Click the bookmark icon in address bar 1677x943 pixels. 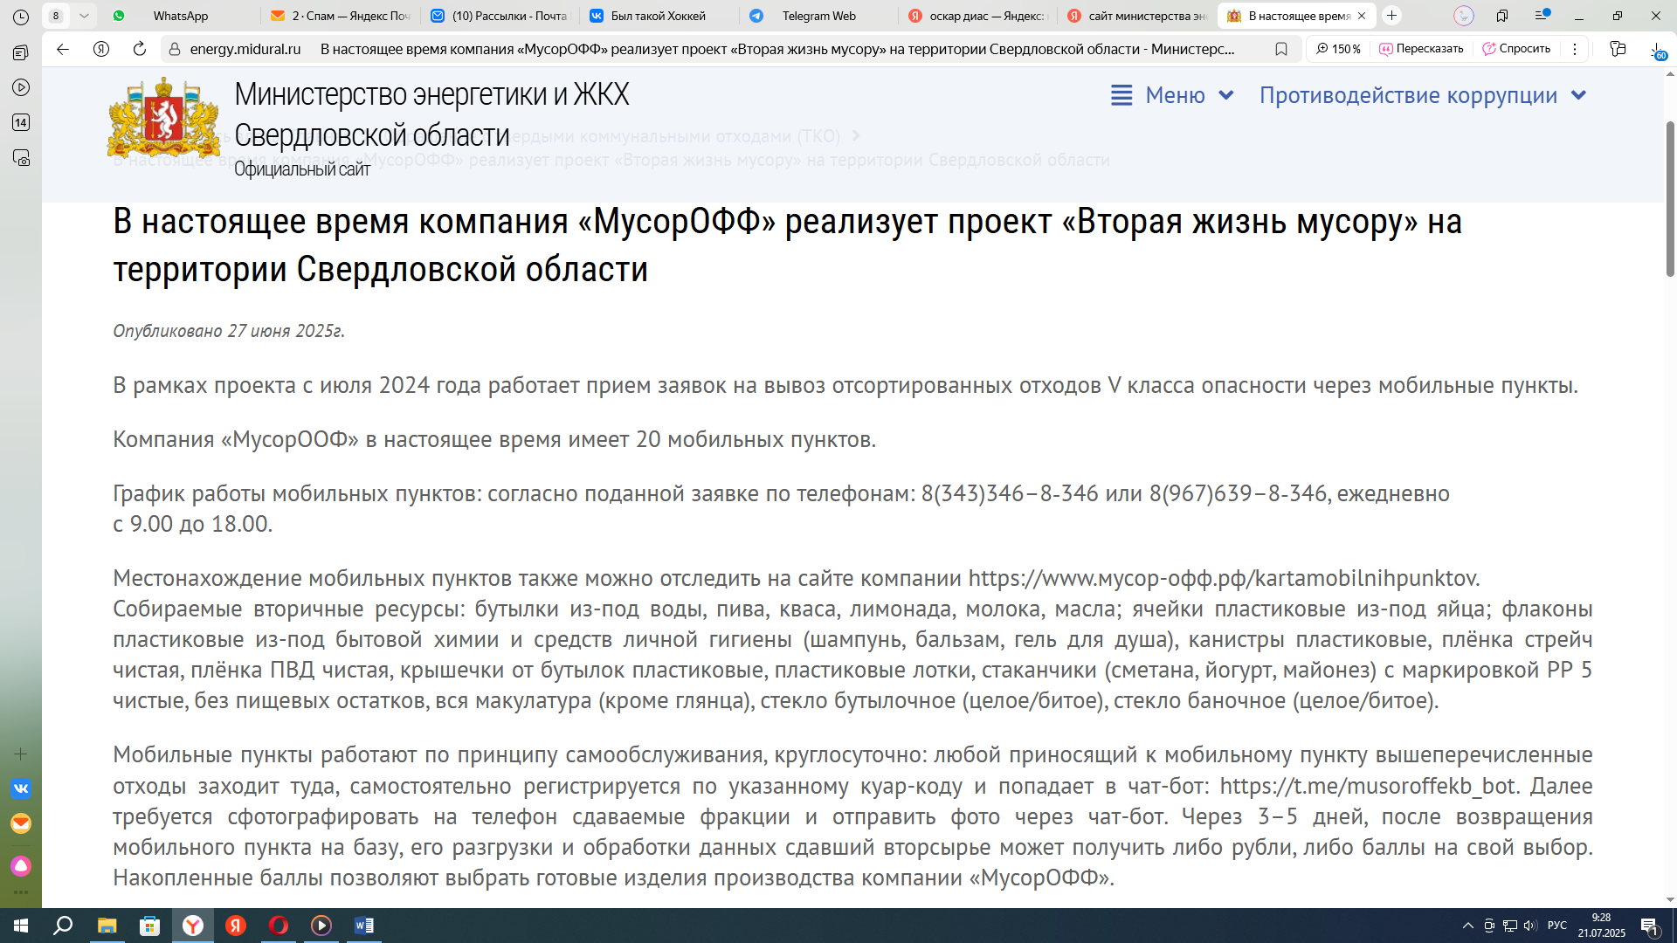click(x=1280, y=49)
